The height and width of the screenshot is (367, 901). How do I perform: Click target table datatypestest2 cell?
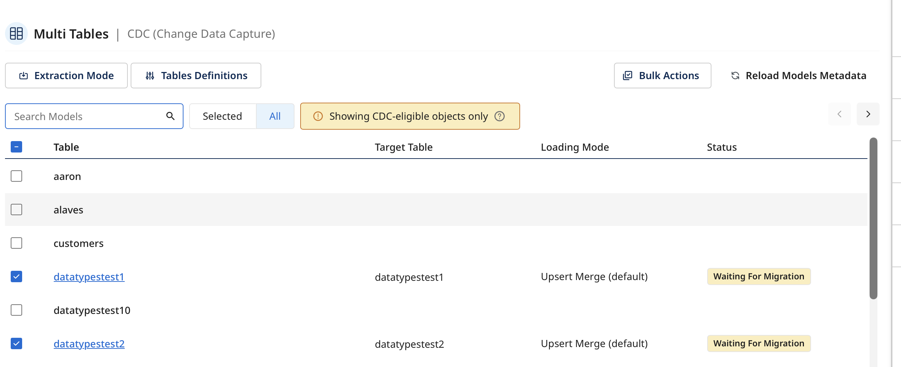point(409,344)
